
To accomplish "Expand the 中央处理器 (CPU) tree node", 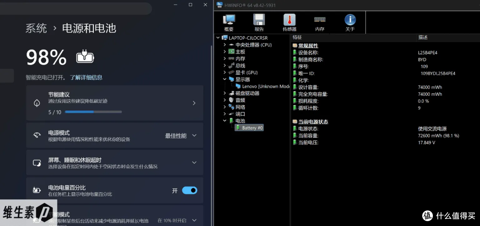I will (x=225, y=45).
